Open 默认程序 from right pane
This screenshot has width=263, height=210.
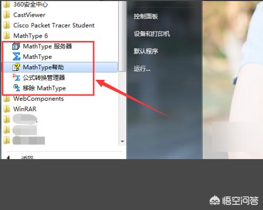(x=146, y=51)
